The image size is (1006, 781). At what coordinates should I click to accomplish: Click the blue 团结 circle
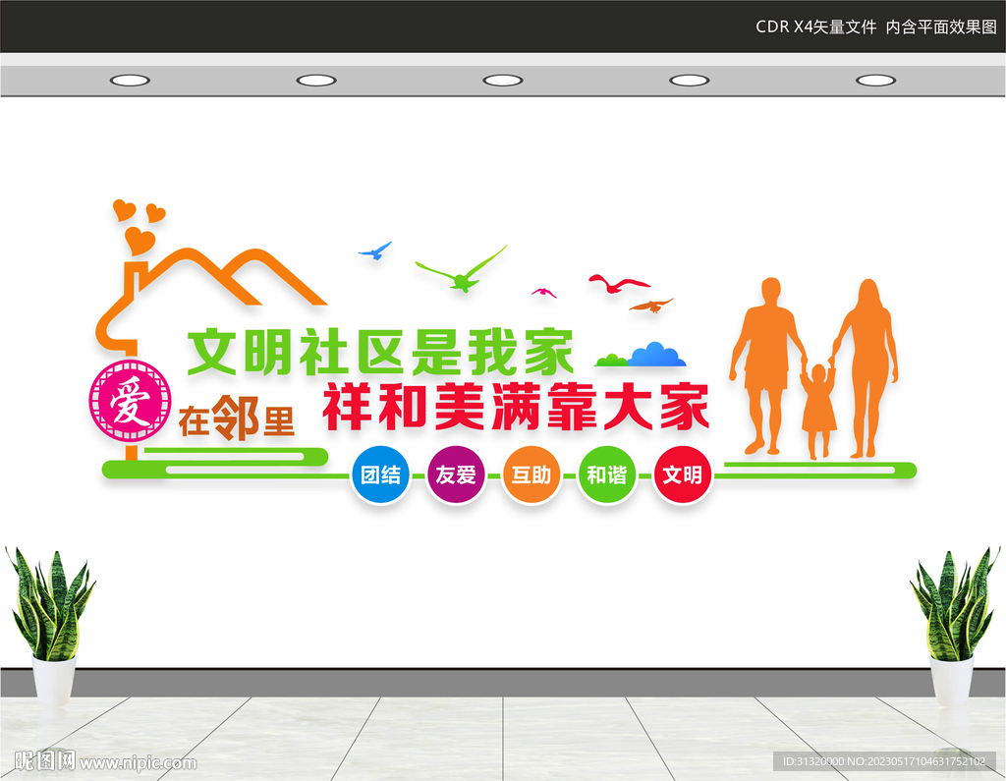point(380,474)
